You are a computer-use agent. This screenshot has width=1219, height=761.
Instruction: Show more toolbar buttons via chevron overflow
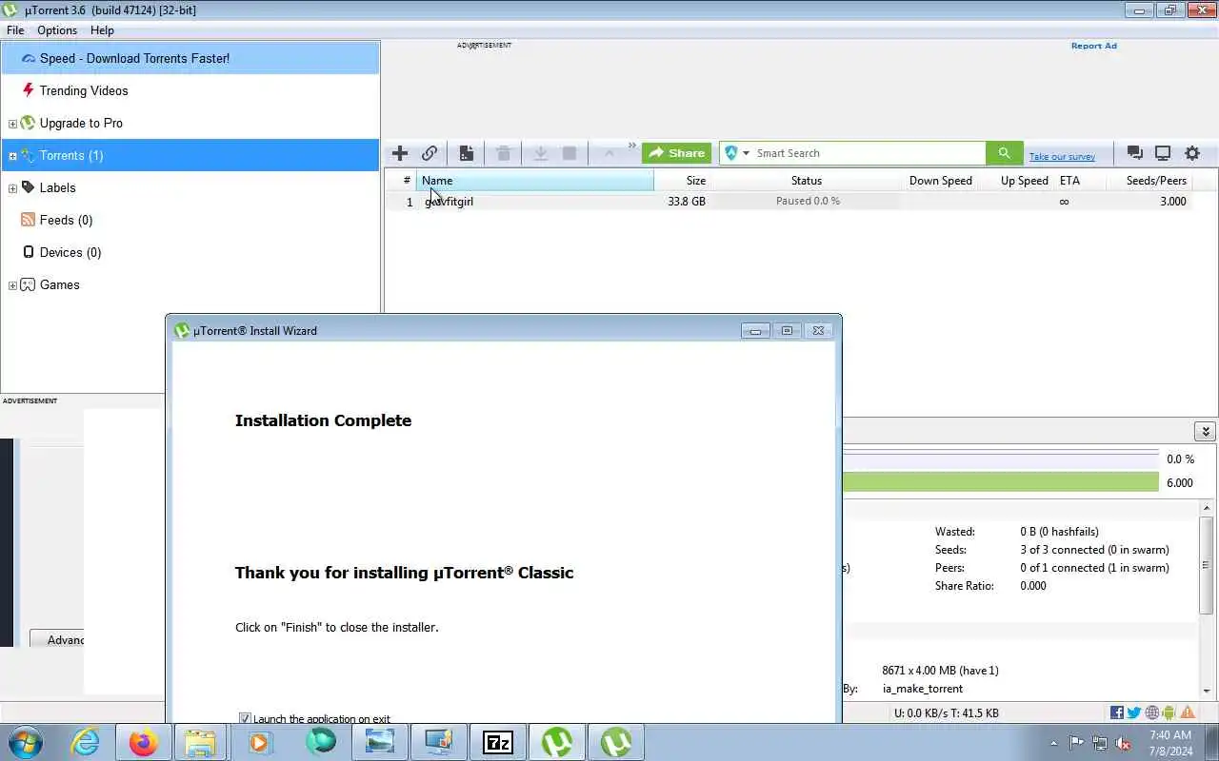631,146
